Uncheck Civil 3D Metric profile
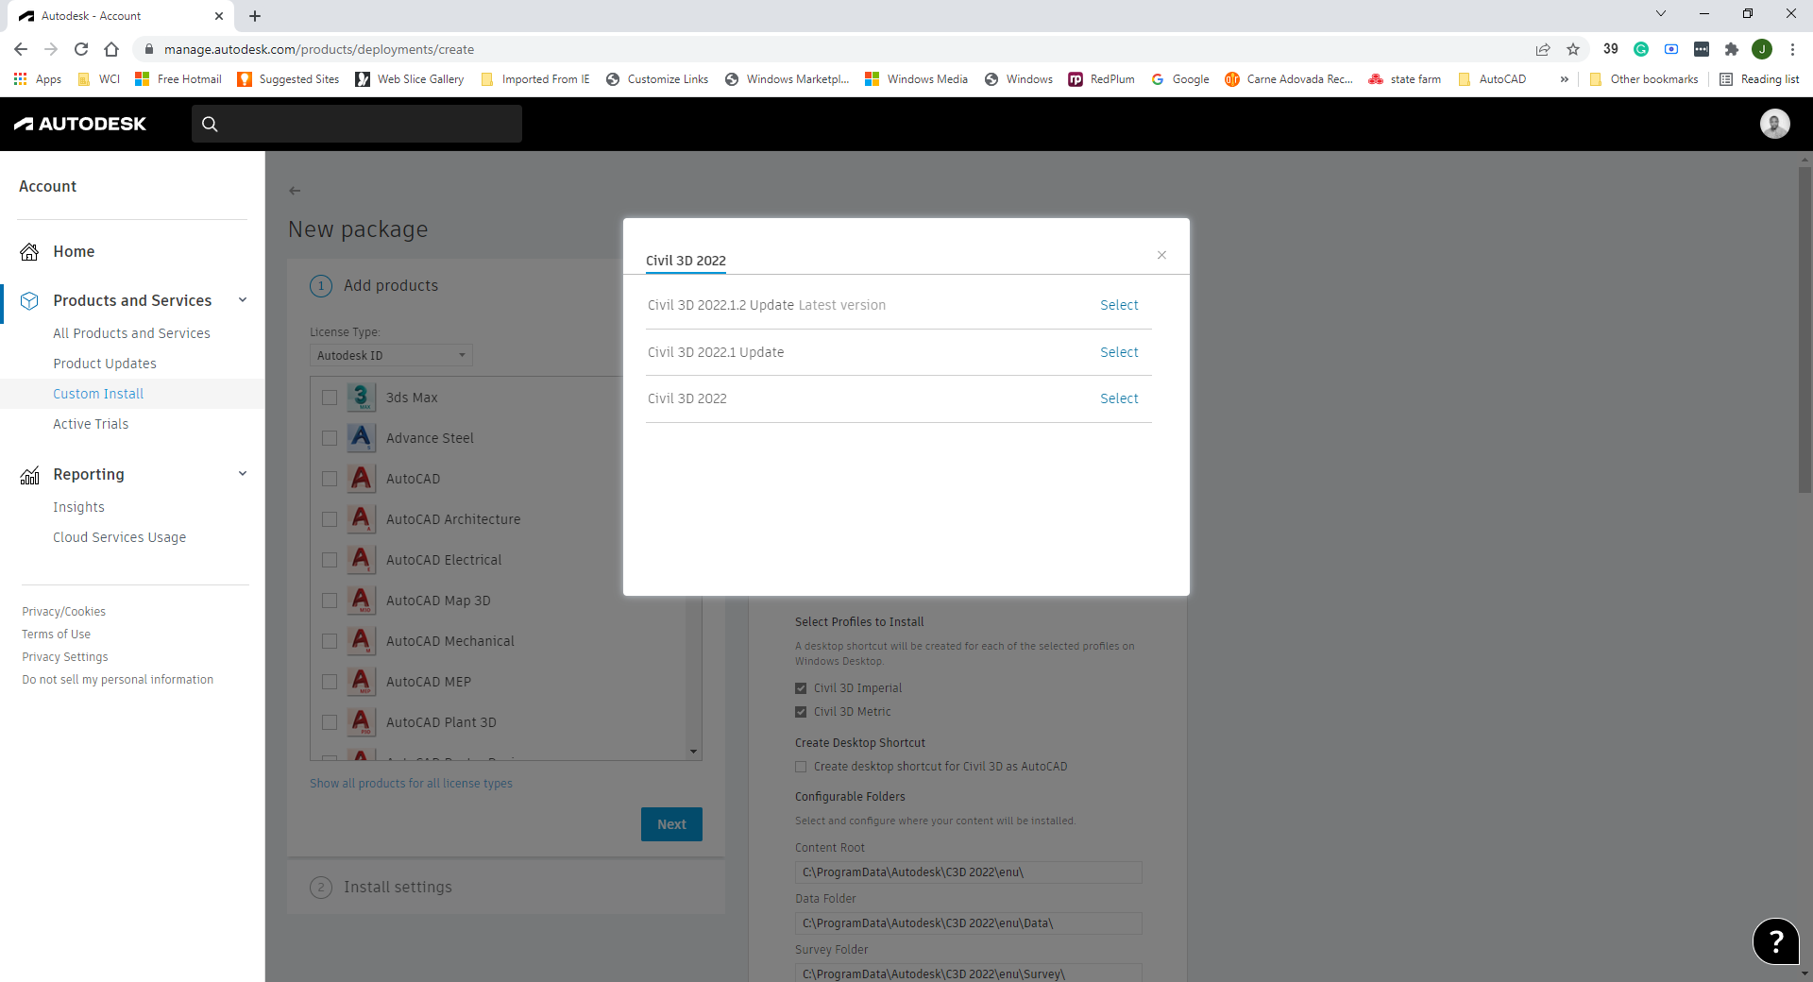Screen dimensions: 1813x982 [800, 711]
